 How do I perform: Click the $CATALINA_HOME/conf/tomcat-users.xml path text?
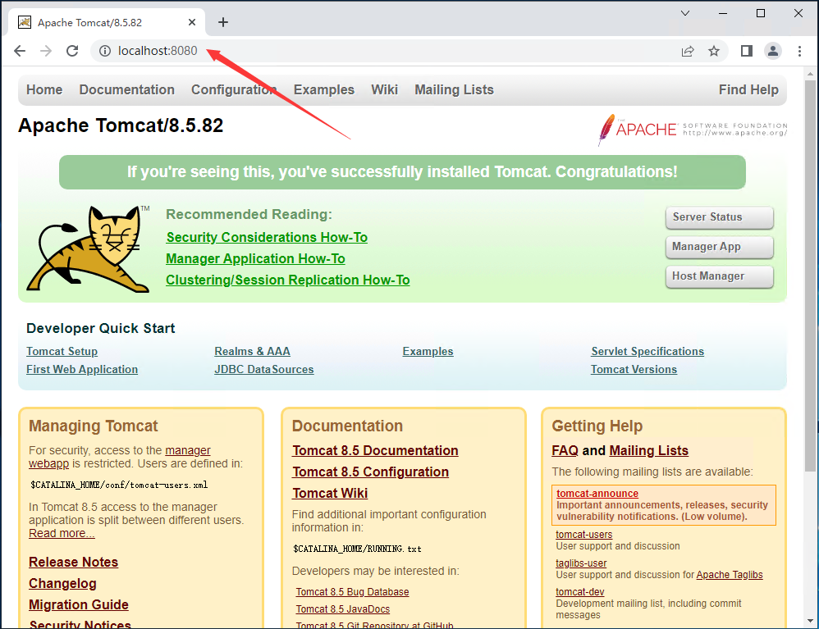click(119, 485)
